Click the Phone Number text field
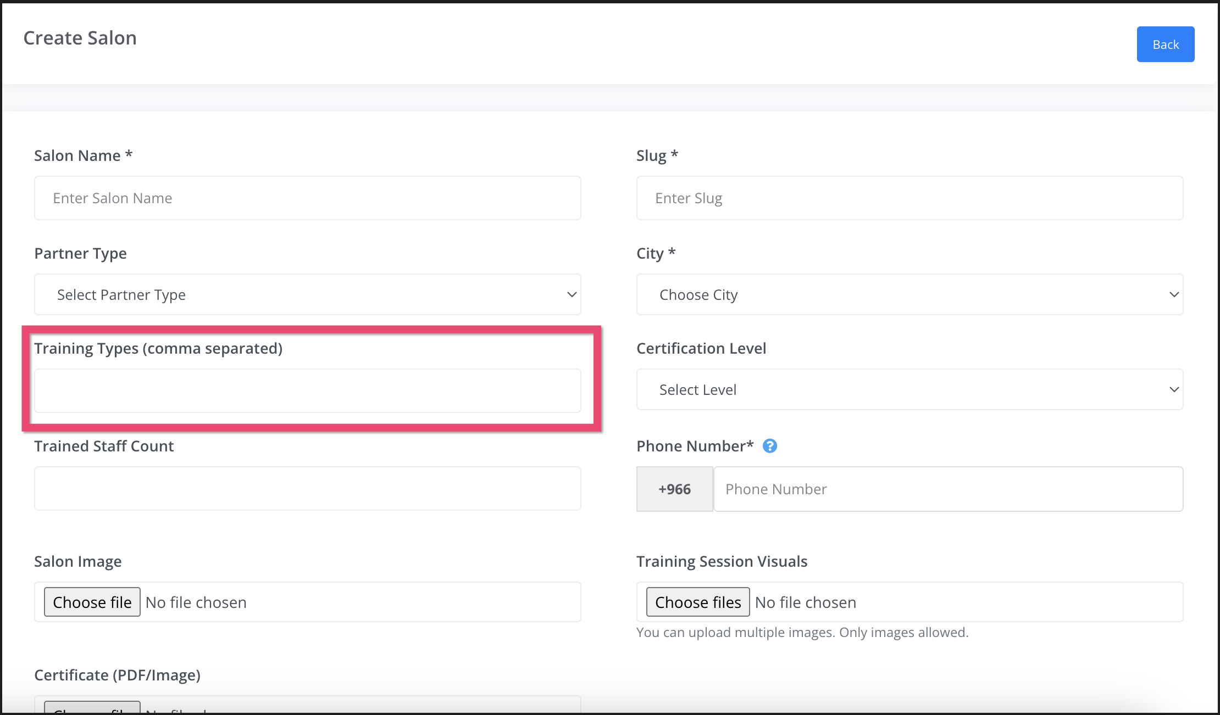This screenshot has width=1220, height=715. click(948, 489)
